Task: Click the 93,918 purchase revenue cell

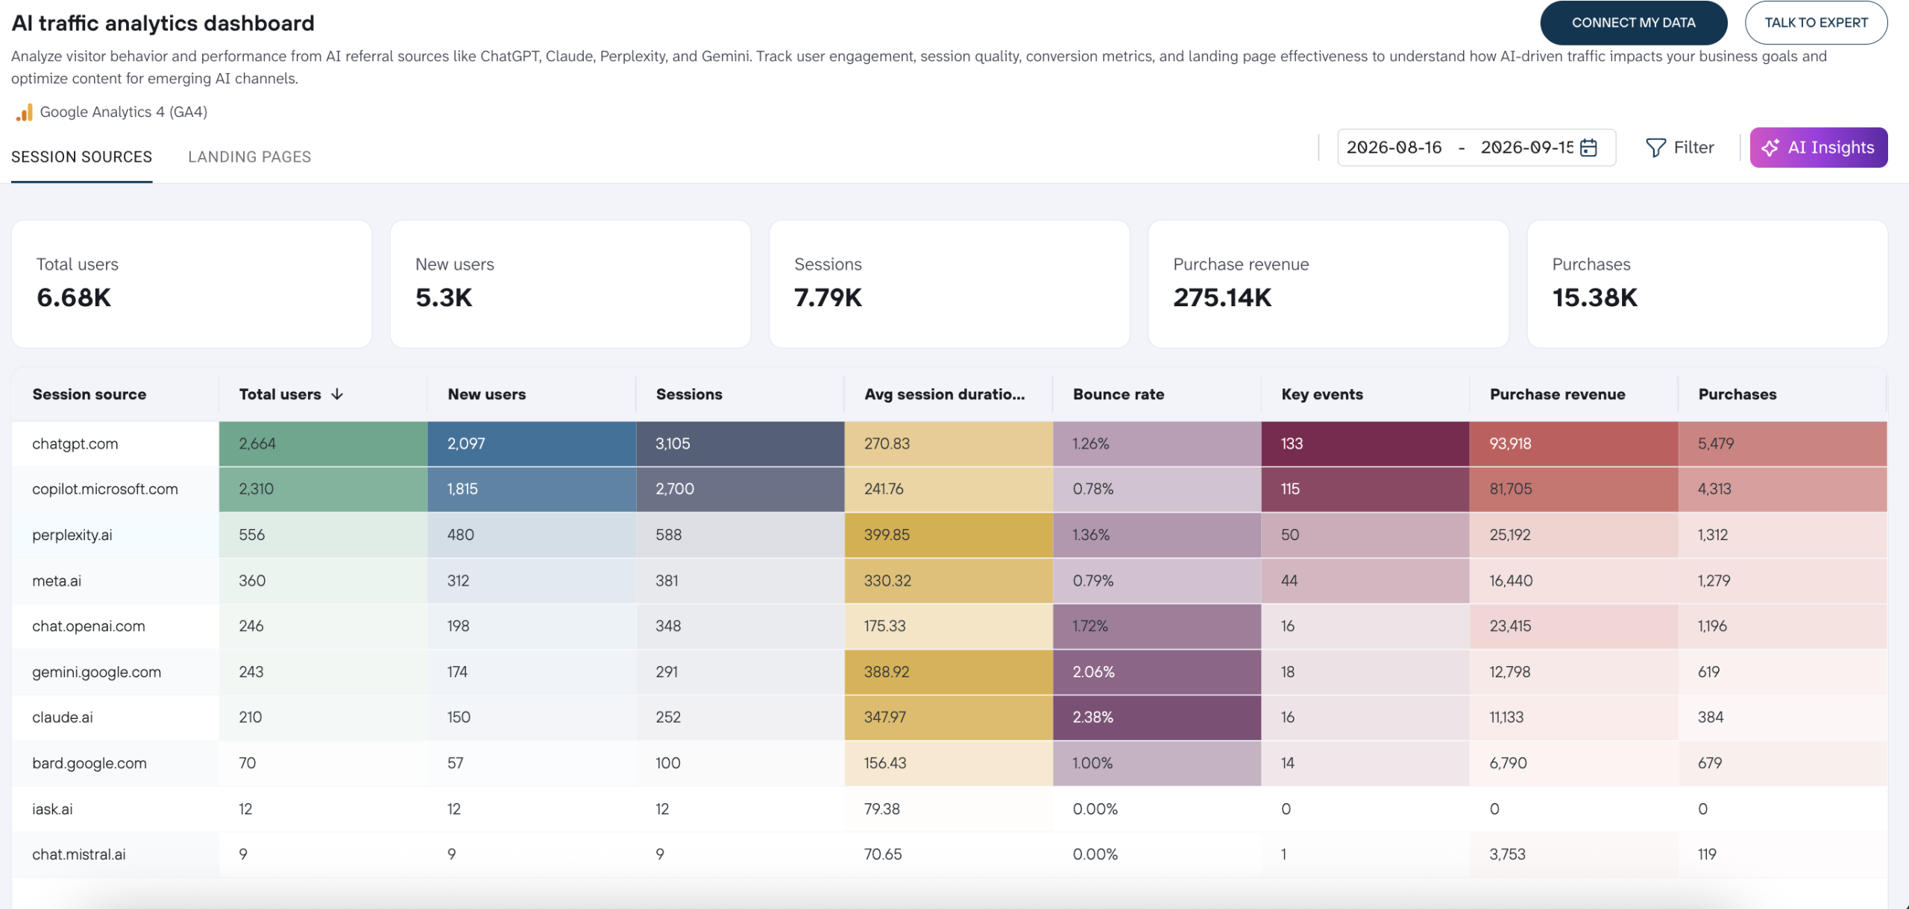Action: click(x=1573, y=444)
